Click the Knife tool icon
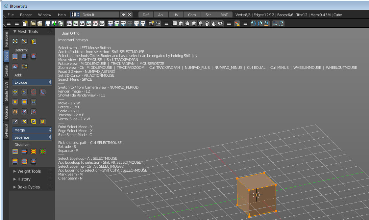The height and width of the screenshot is (220, 369). click(15, 122)
